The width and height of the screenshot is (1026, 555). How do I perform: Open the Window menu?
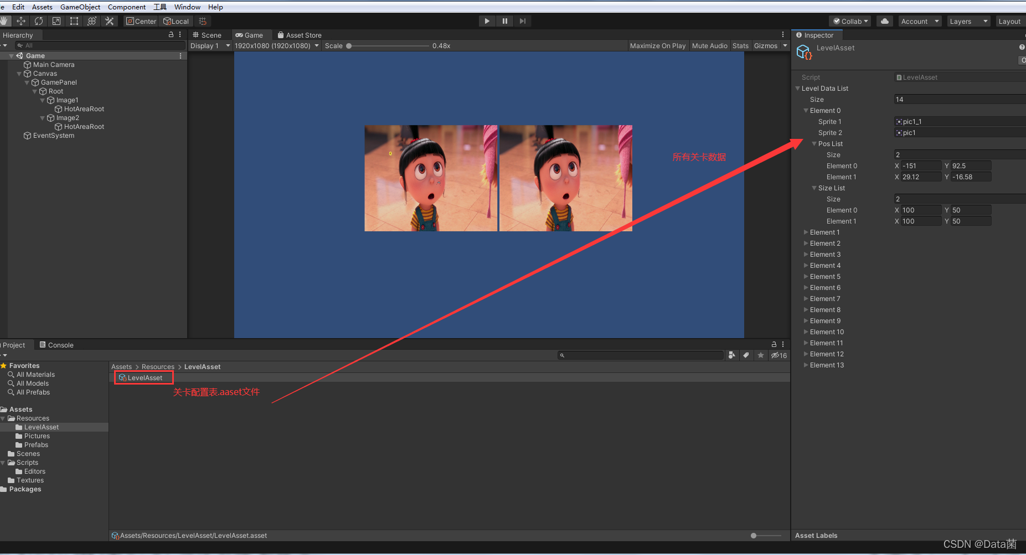point(187,7)
